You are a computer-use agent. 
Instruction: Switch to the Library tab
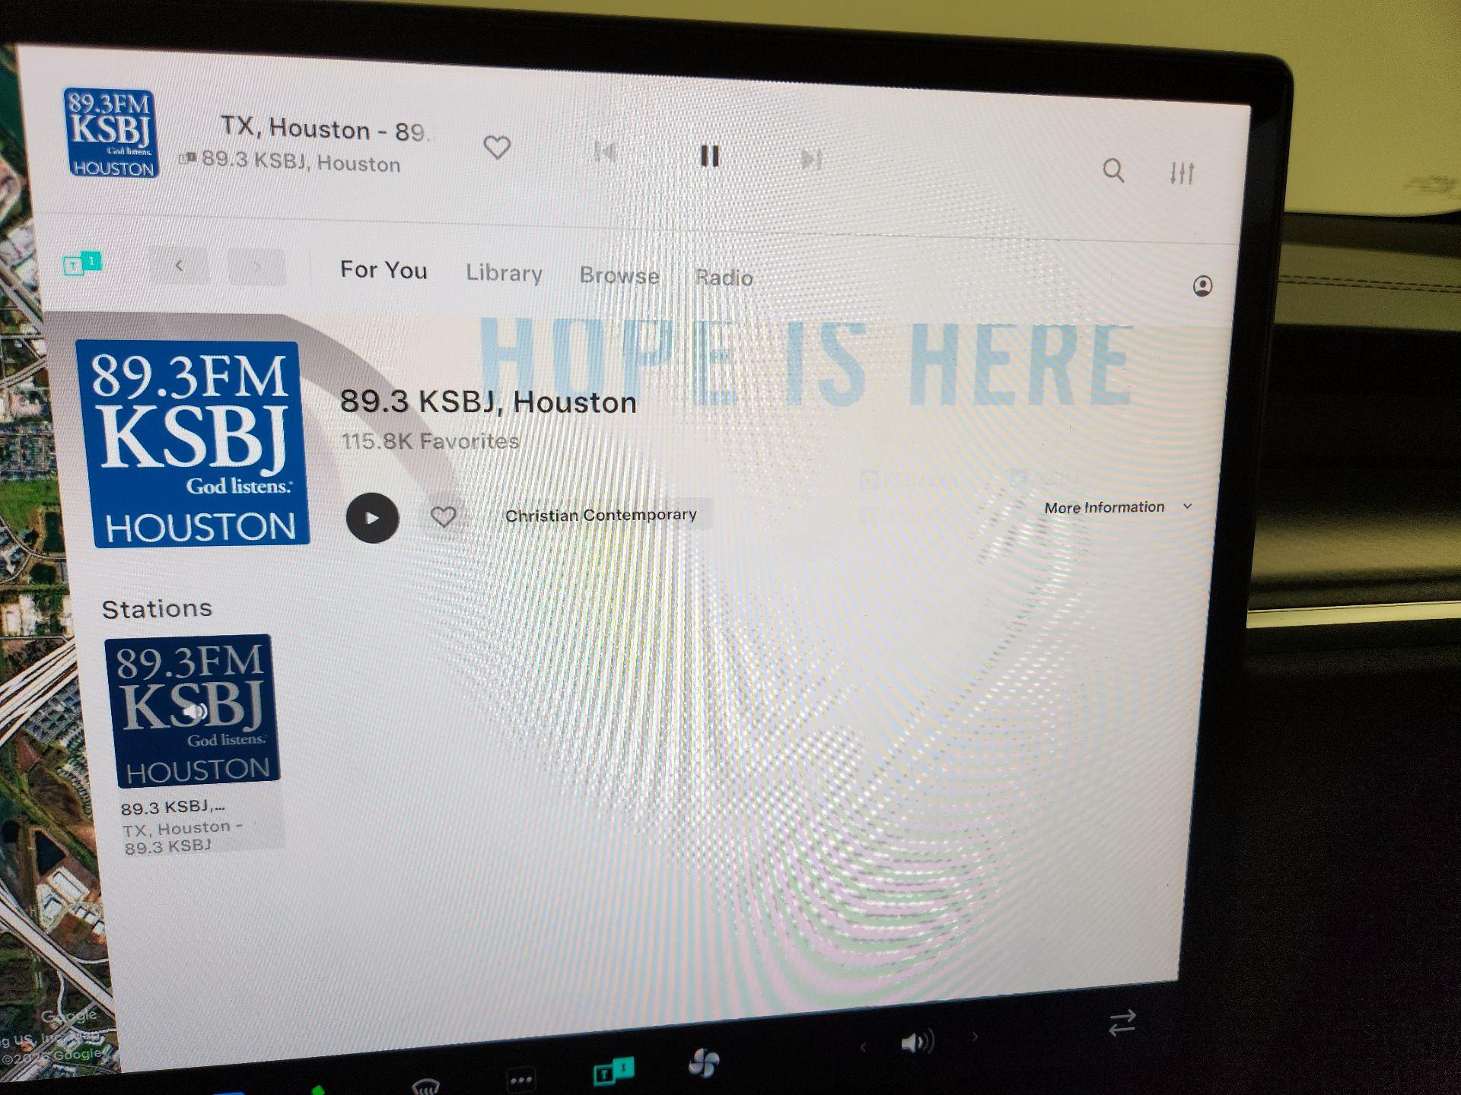point(504,273)
